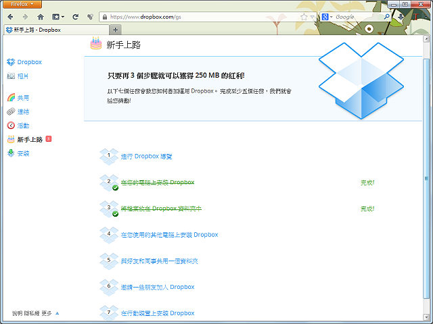Open the downloads arrow icon

pyautogui.click(x=401, y=17)
